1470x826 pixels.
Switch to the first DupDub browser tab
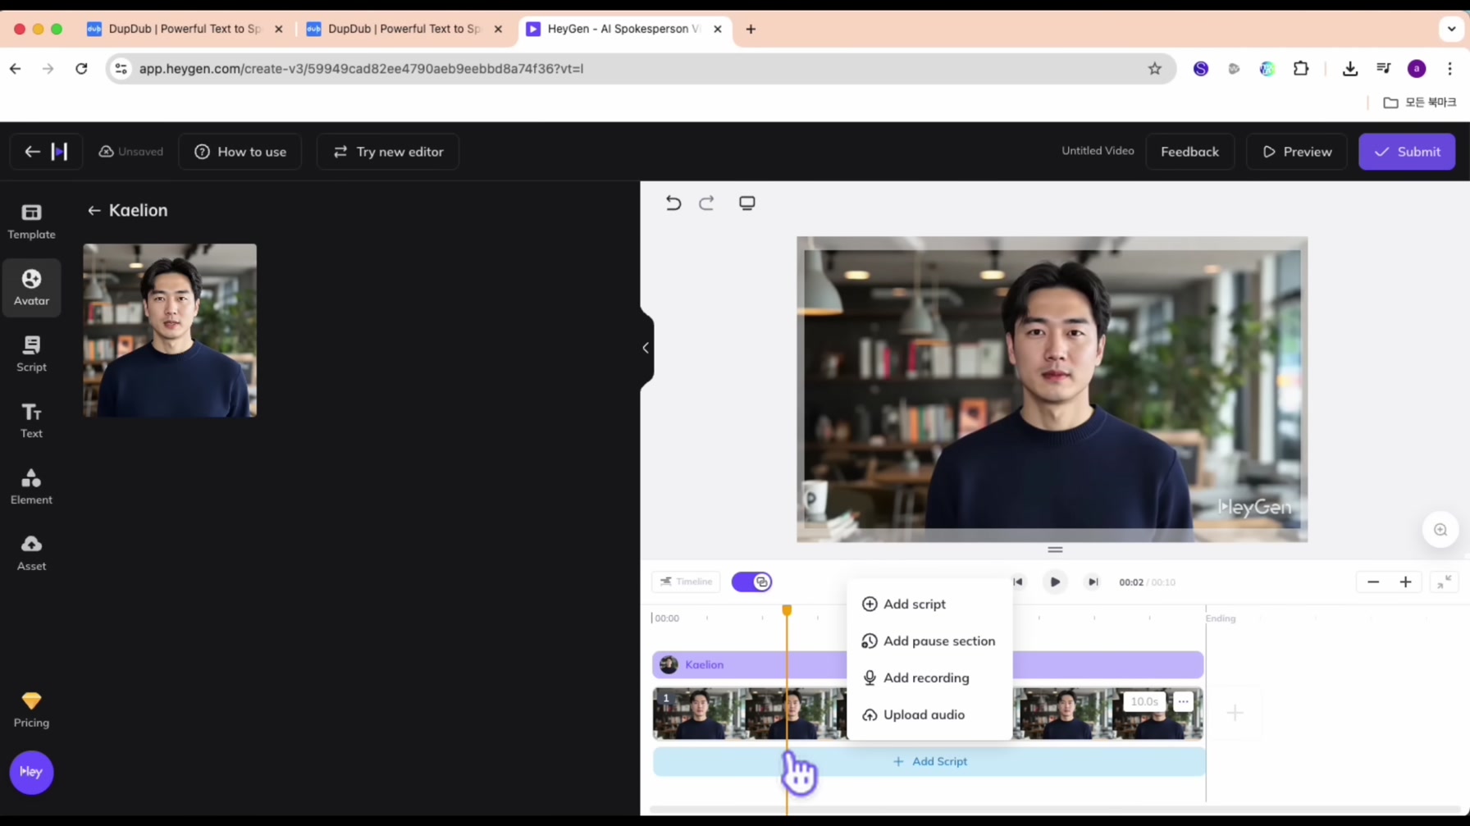click(x=185, y=29)
